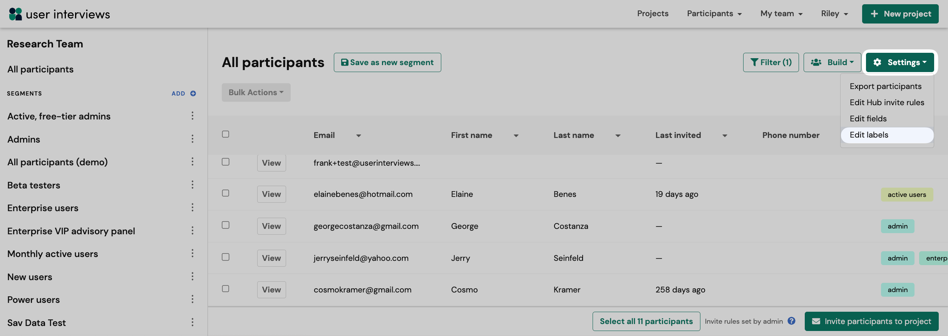Open the three-dot menu for Monthly active users

pyautogui.click(x=193, y=253)
